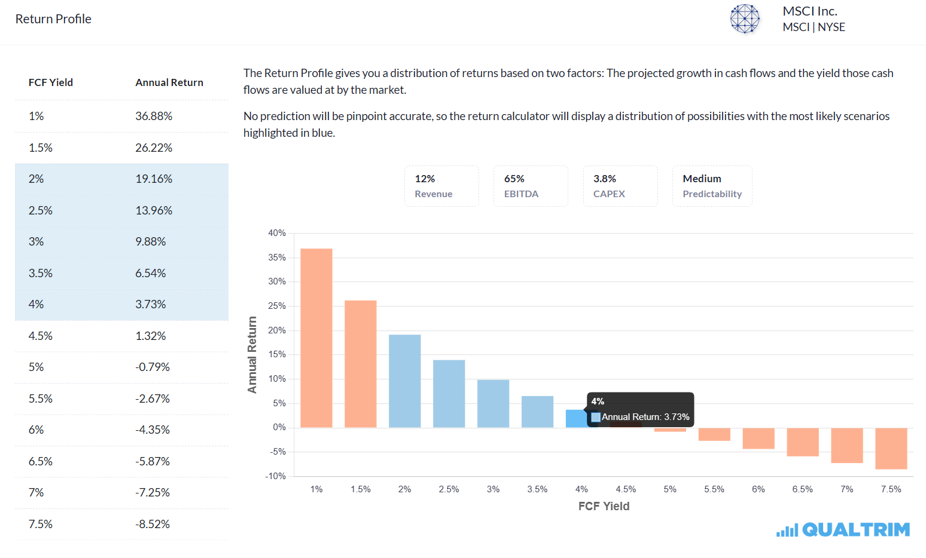Click the 4.5% x-axis label

pos(626,489)
